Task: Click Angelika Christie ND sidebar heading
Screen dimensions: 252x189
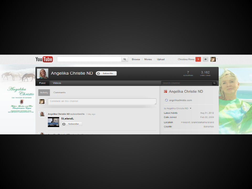Action: coord(186,91)
